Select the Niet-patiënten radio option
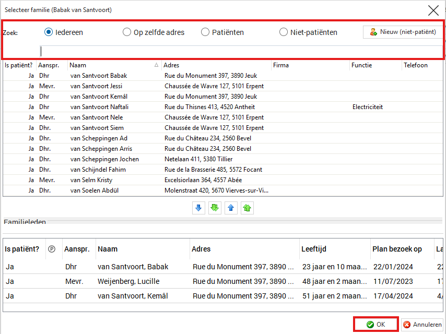This screenshot has width=446, height=334. [284, 32]
